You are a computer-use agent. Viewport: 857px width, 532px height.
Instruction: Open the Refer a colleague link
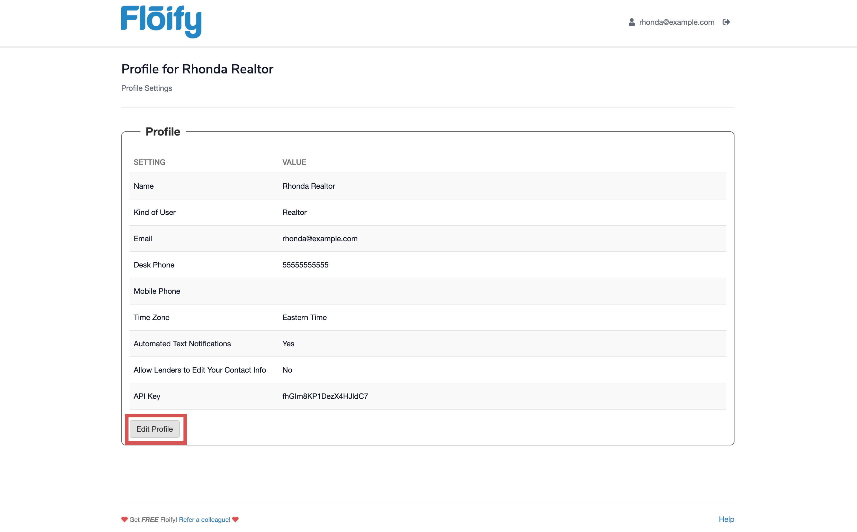click(x=204, y=519)
